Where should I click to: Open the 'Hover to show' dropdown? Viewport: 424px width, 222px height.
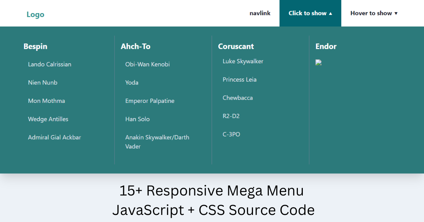(373, 13)
